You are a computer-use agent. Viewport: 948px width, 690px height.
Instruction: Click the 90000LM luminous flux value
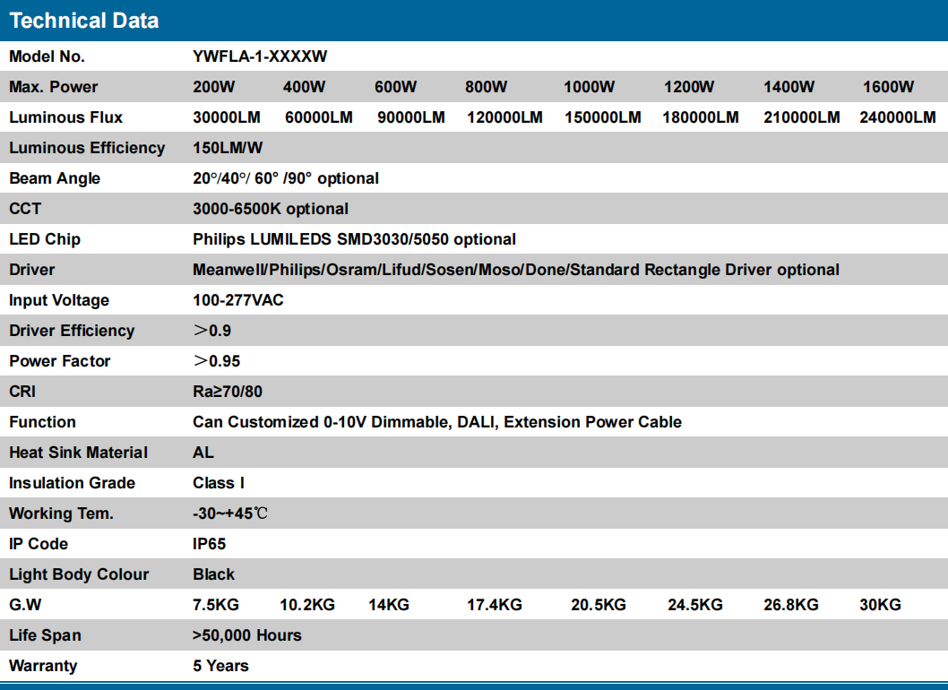(410, 117)
